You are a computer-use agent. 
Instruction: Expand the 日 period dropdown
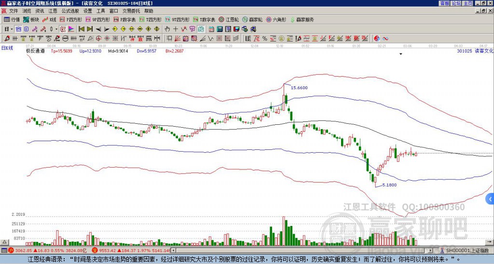pos(12,29)
